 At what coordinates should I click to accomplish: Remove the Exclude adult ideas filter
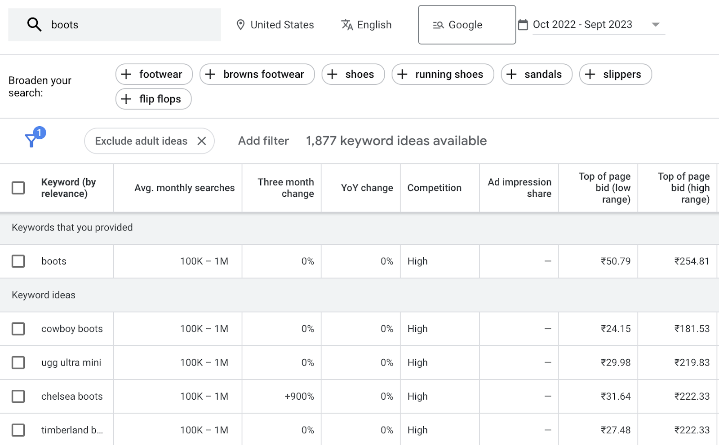pos(202,141)
